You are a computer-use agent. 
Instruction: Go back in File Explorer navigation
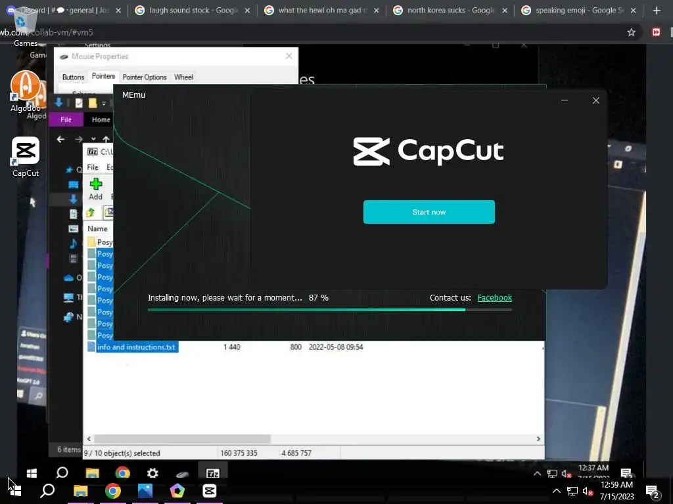tap(60, 139)
